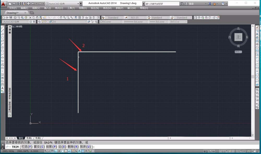
Task: Open the layer list dropdown showing 0
Action: point(64,22)
